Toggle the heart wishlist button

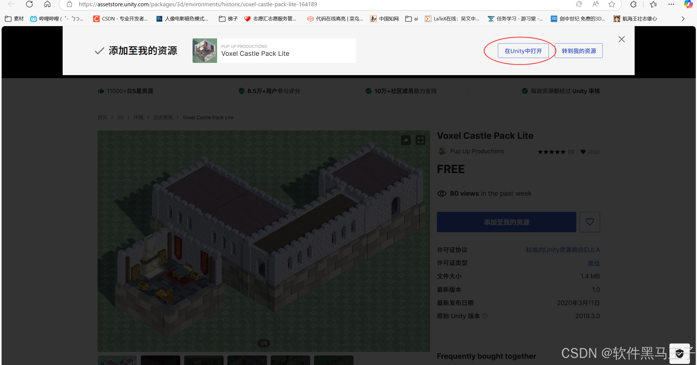coord(590,222)
